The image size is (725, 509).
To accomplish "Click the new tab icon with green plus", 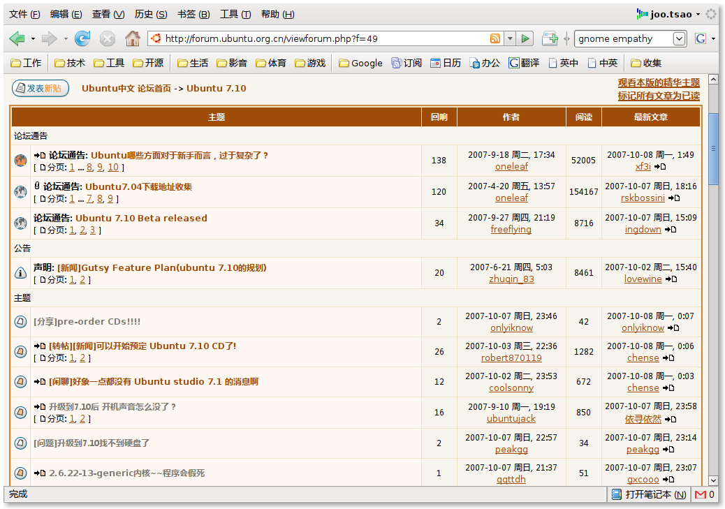I will click(550, 38).
